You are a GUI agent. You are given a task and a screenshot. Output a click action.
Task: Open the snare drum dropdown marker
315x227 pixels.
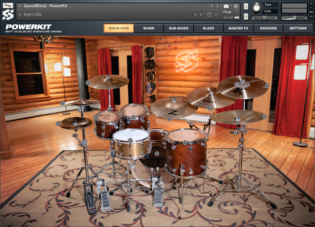[130, 140]
